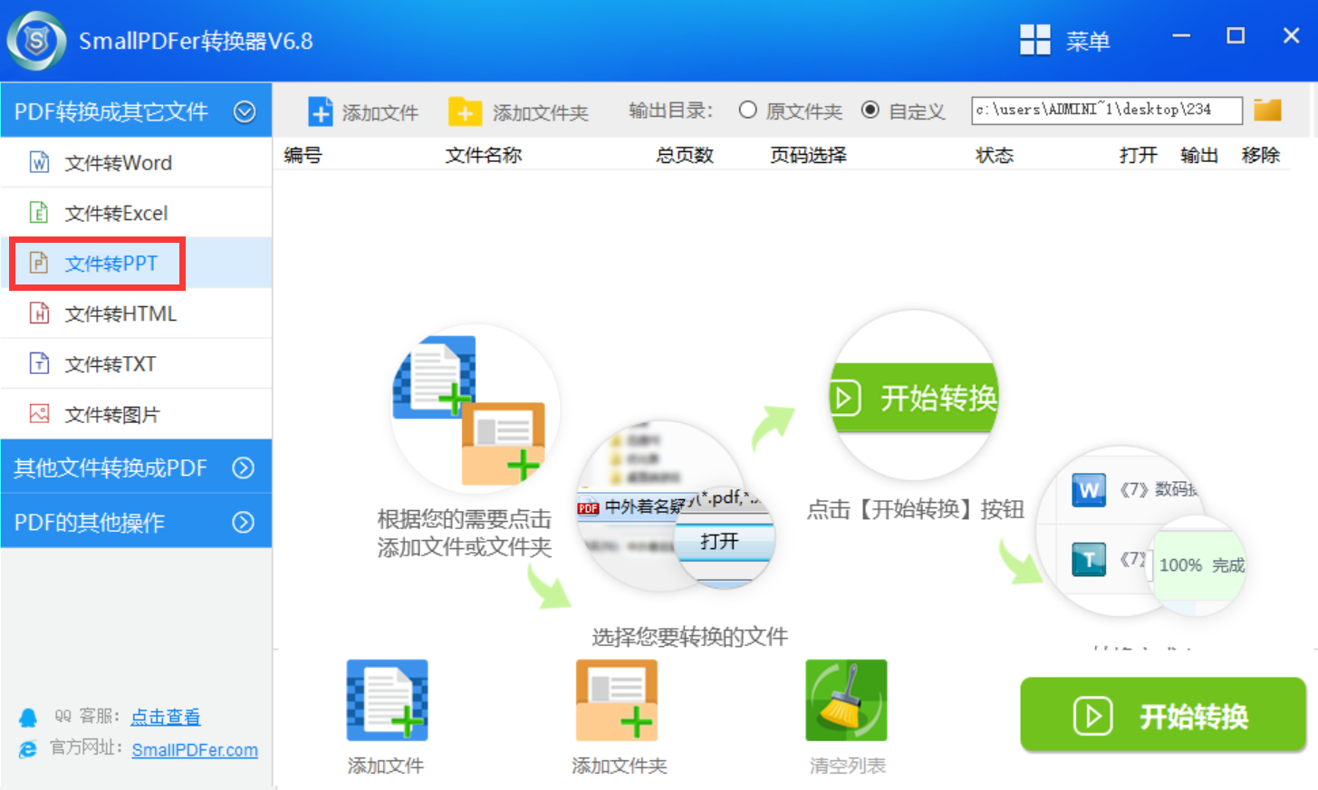Click the large 添加文件夹 icon at bottom
The image size is (1318, 790).
pos(617,700)
